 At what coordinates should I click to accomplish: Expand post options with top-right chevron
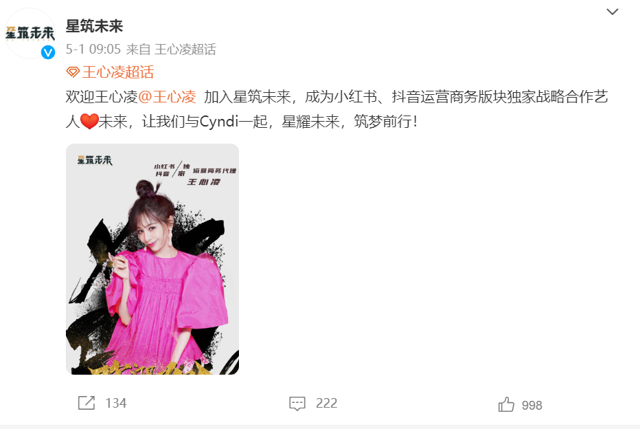click(x=612, y=12)
